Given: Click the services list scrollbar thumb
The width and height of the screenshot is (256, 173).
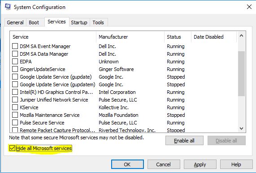Looking at the screenshot, I should (241, 74).
